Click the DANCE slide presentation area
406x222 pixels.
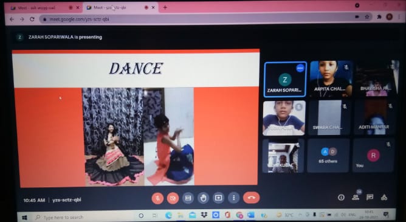point(136,118)
